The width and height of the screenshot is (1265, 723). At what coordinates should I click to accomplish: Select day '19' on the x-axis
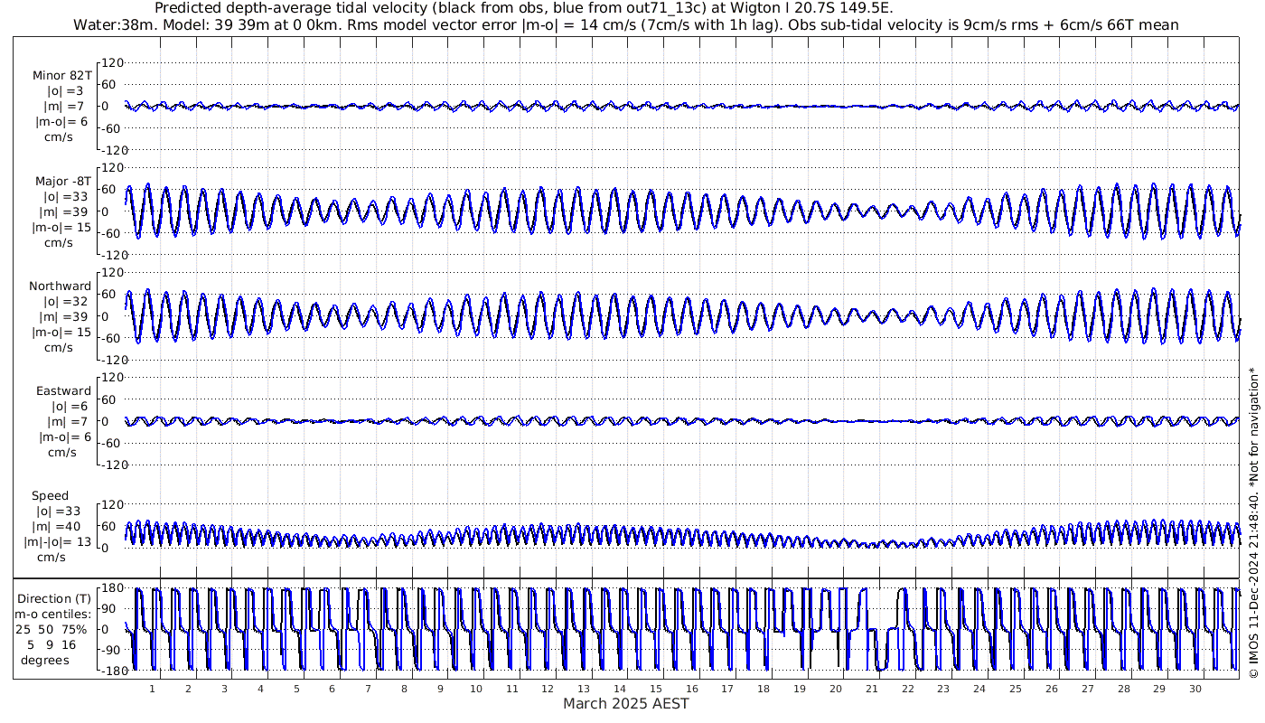pyautogui.click(x=800, y=689)
